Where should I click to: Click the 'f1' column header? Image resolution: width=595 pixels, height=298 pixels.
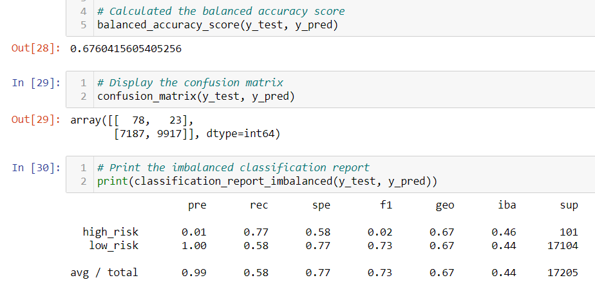tap(386, 205)
